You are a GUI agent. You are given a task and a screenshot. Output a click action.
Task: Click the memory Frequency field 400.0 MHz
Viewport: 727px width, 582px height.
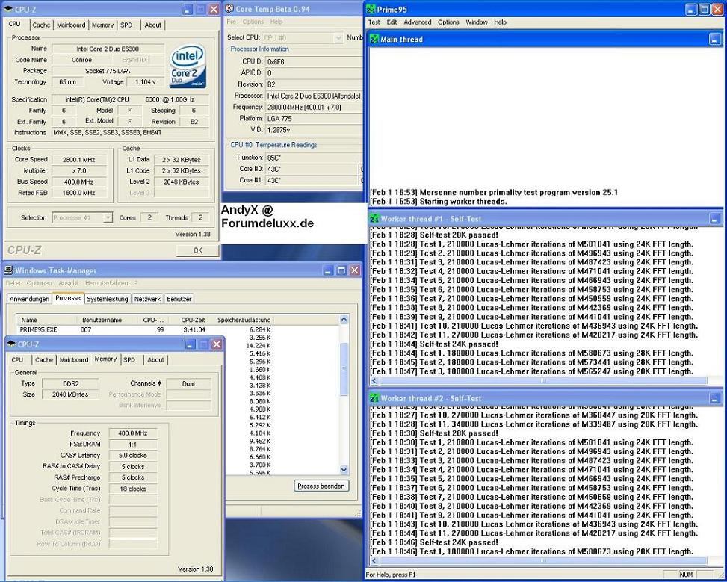132,433
